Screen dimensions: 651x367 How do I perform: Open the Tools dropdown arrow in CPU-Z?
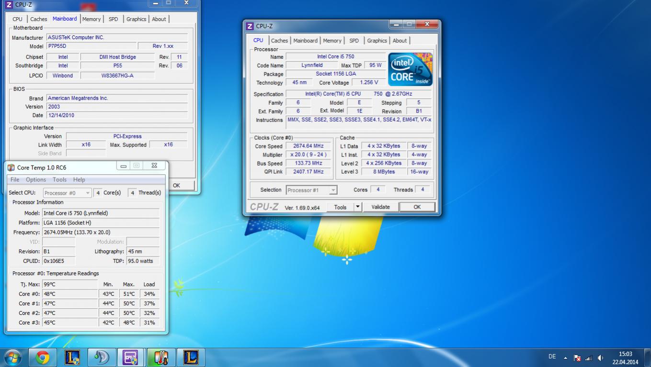point(357,207)
